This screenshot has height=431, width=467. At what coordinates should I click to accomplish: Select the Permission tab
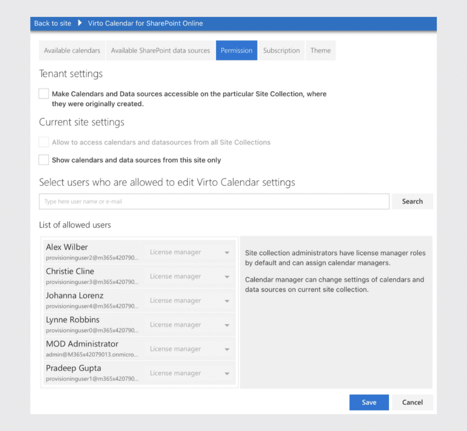click(x=237, y=50)
